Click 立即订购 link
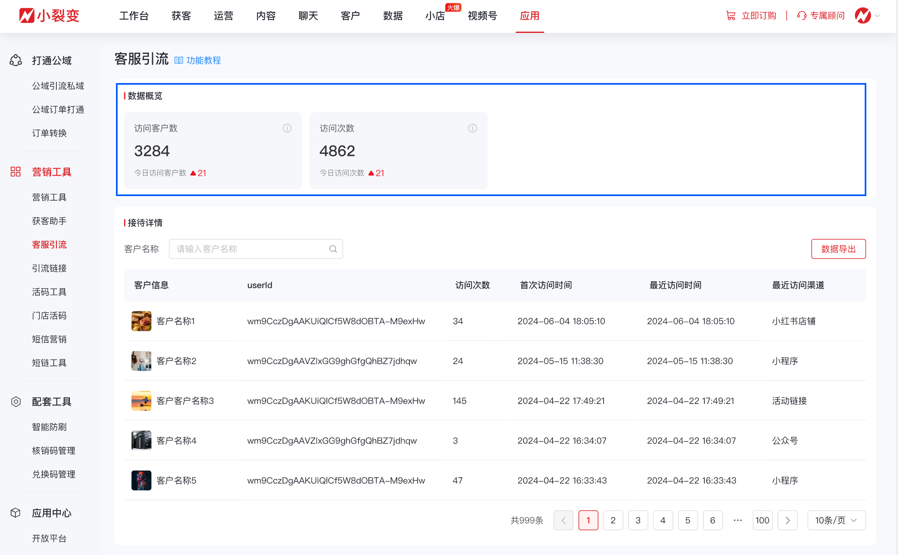The image size is (898, 555). pyautogui.click(x=759, y=16)
